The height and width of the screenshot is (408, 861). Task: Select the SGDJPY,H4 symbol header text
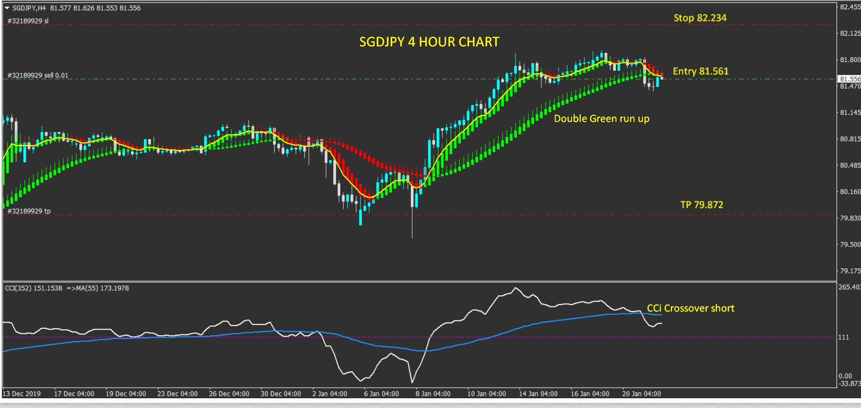coord(29,8)
